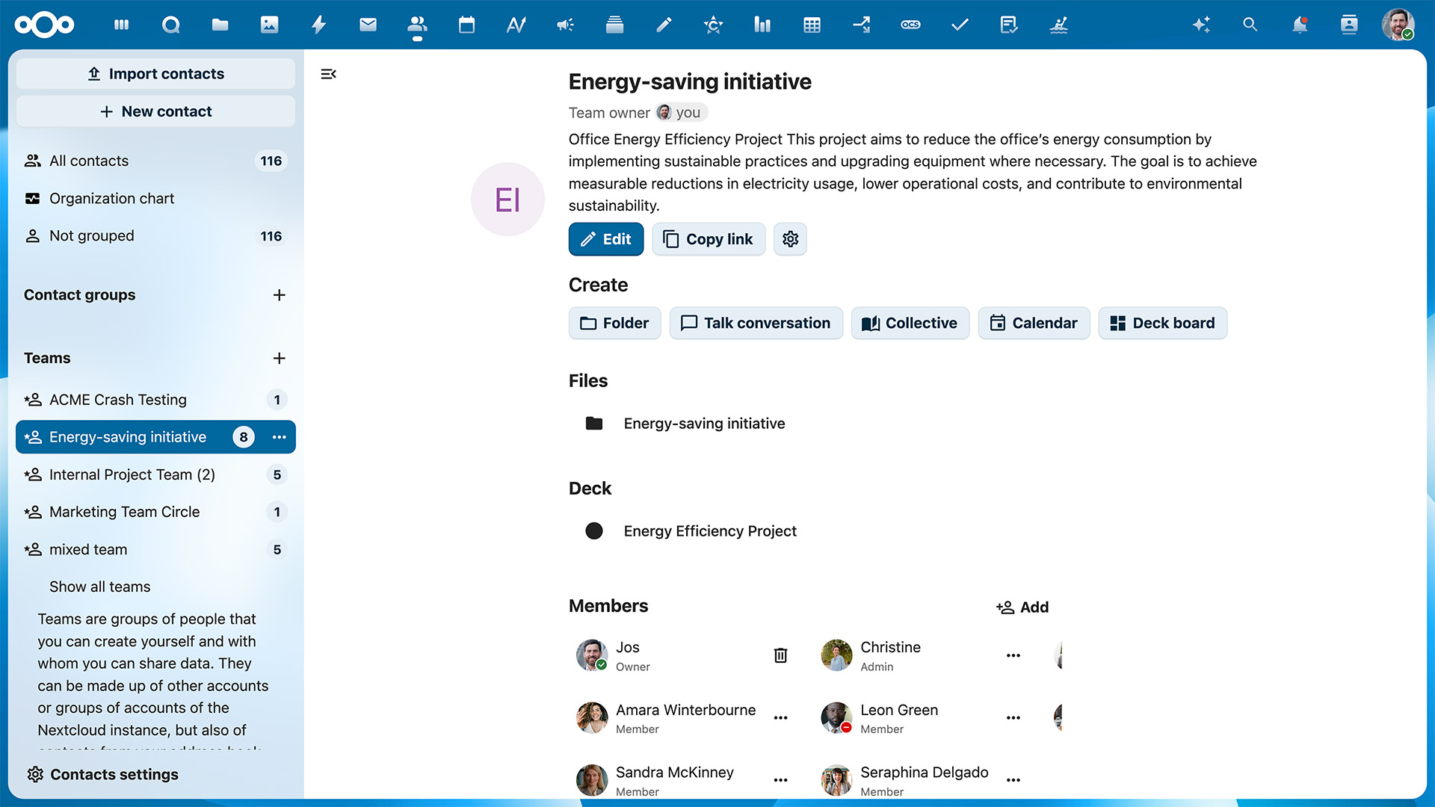The image size is (1435, 807).
Task: Open Christine's member options menu
Action: (1013, 655)
